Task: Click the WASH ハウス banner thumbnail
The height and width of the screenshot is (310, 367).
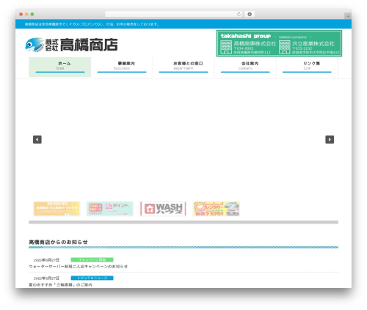Action: point(163,209)
